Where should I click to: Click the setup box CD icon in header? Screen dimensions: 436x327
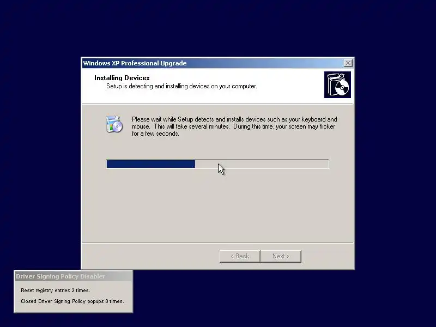click(337, 84)
